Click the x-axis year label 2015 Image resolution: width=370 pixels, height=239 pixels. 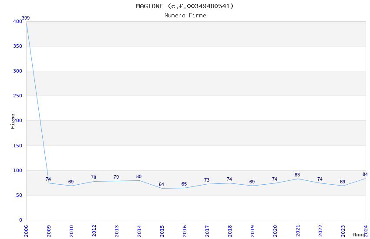(x=162, y=231)
